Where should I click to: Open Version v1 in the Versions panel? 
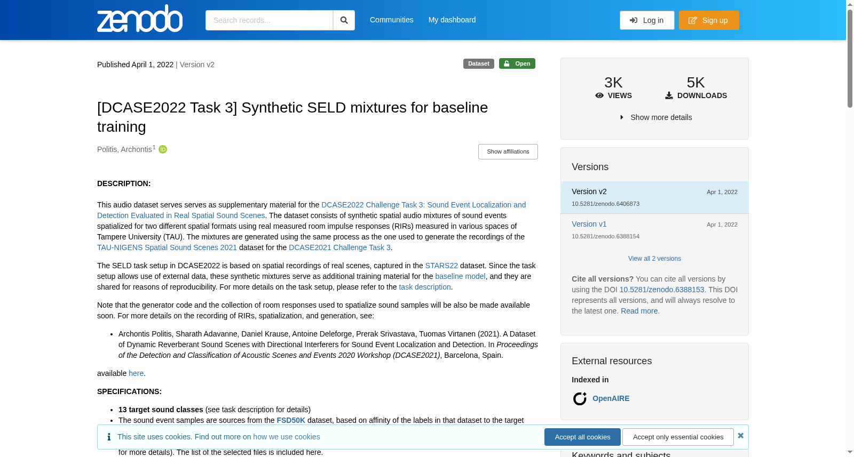pos(589,224)
